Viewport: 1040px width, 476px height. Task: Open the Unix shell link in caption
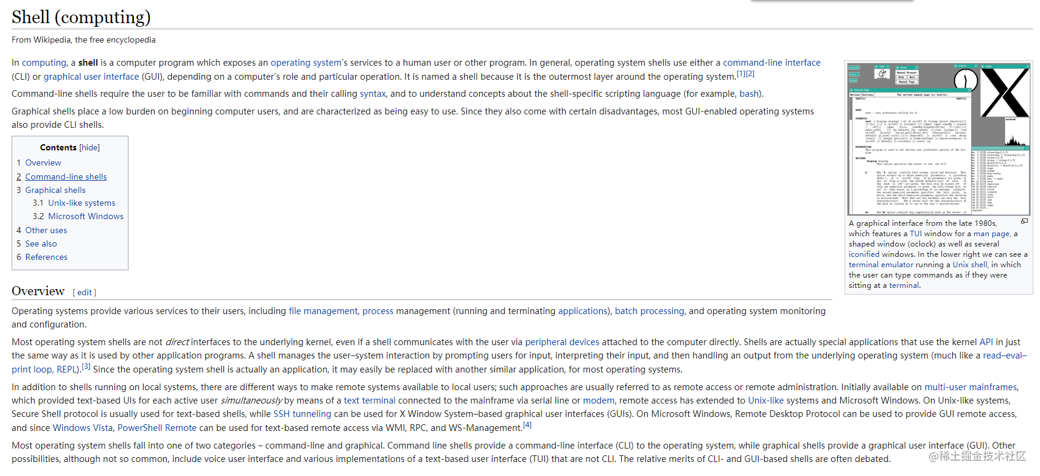click(970, 265)
